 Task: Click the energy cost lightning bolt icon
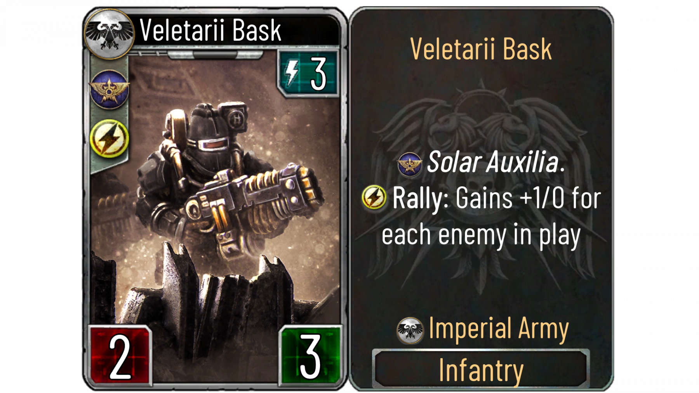292,73
